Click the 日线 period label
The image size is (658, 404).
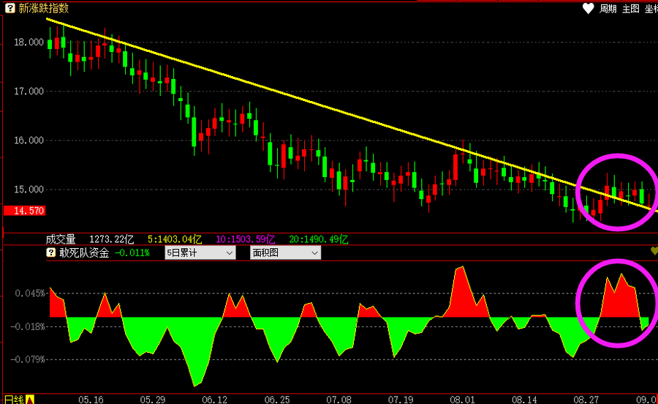pyautogui.click(x=12, y=400)
